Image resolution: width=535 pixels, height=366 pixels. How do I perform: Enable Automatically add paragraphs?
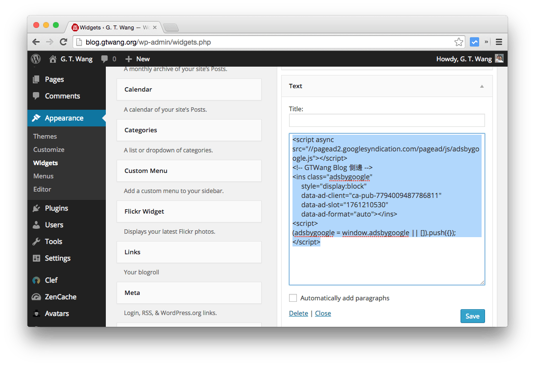tap(292, 297)
